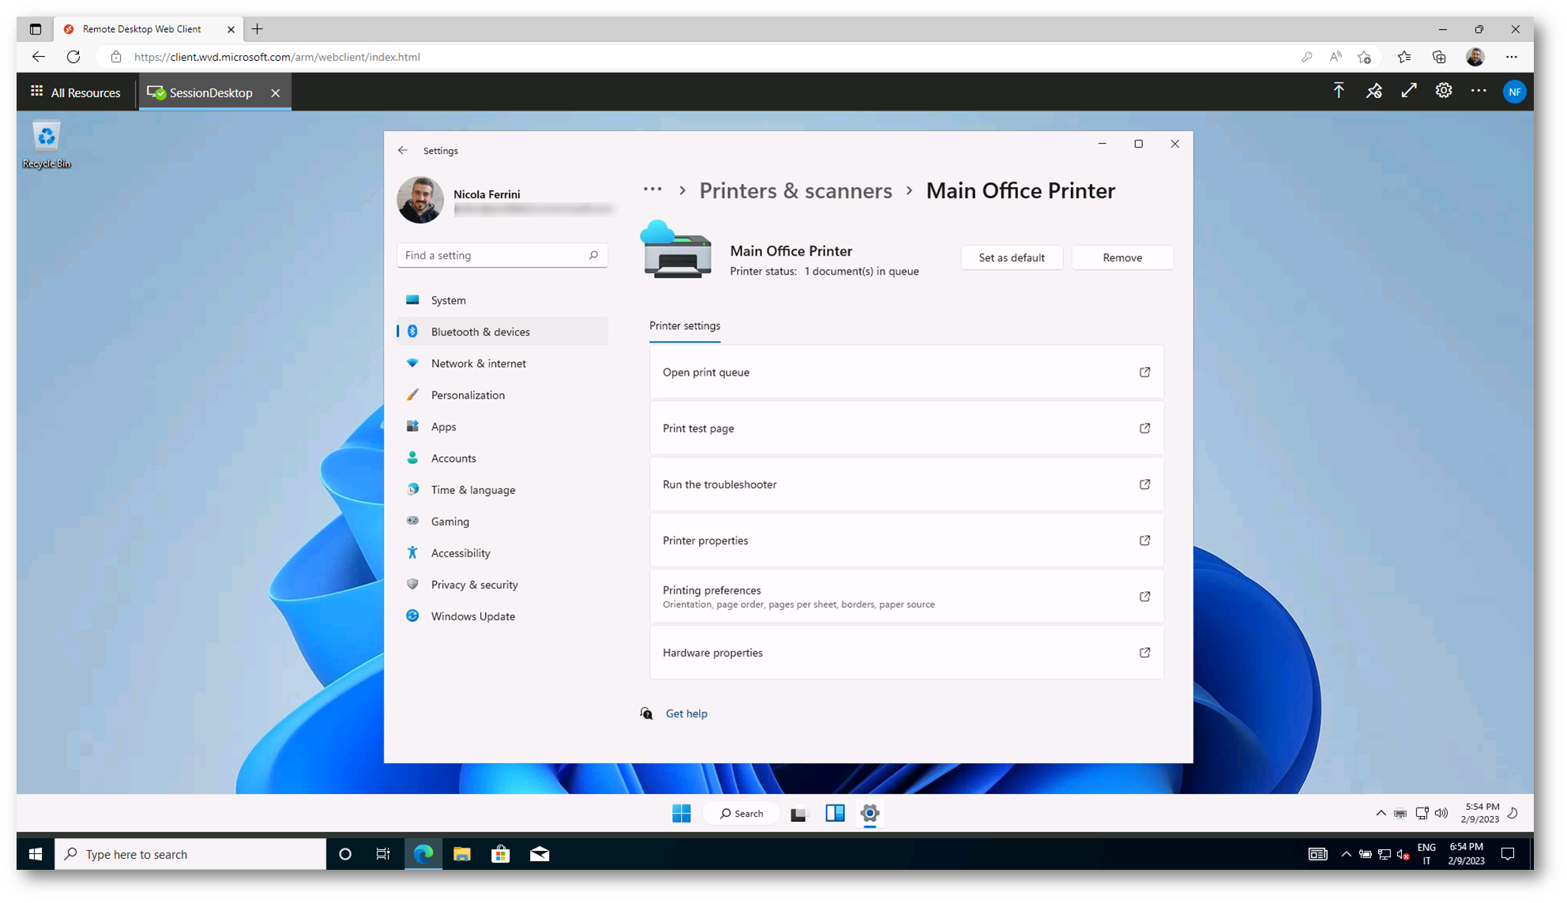1567x903 pixels.
Task: Open a new browser tab
Action: (257, 29)
